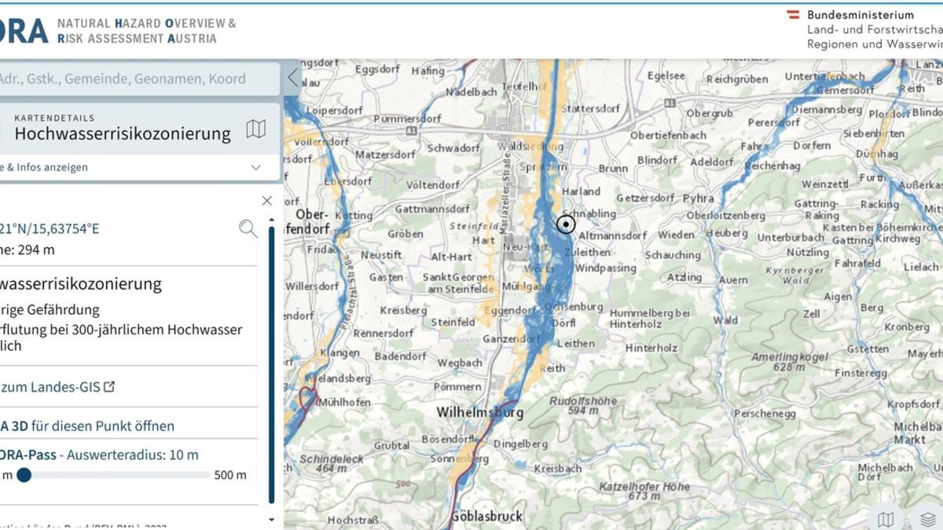
Task: Select the crosshair marker near Schnabling
Action: pyautogui.click(x=564, y=225)
